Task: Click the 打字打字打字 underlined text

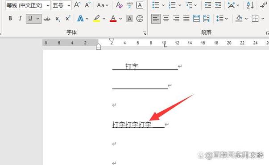Action: point(132,125)
